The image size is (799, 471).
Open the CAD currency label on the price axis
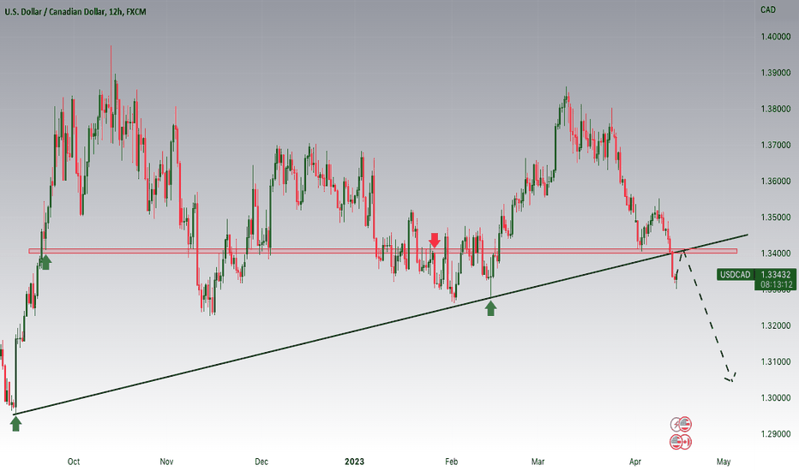[768, 9]
